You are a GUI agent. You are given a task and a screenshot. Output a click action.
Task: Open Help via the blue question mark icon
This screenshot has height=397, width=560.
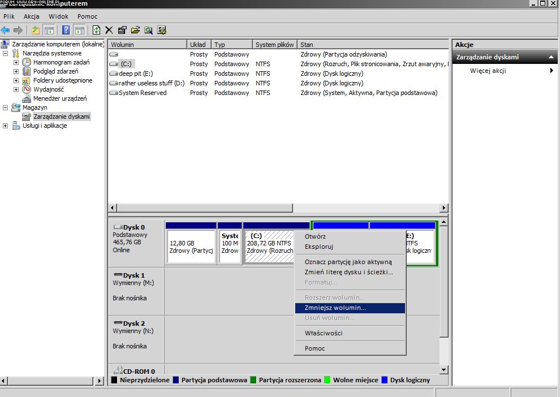coord(66,31)
